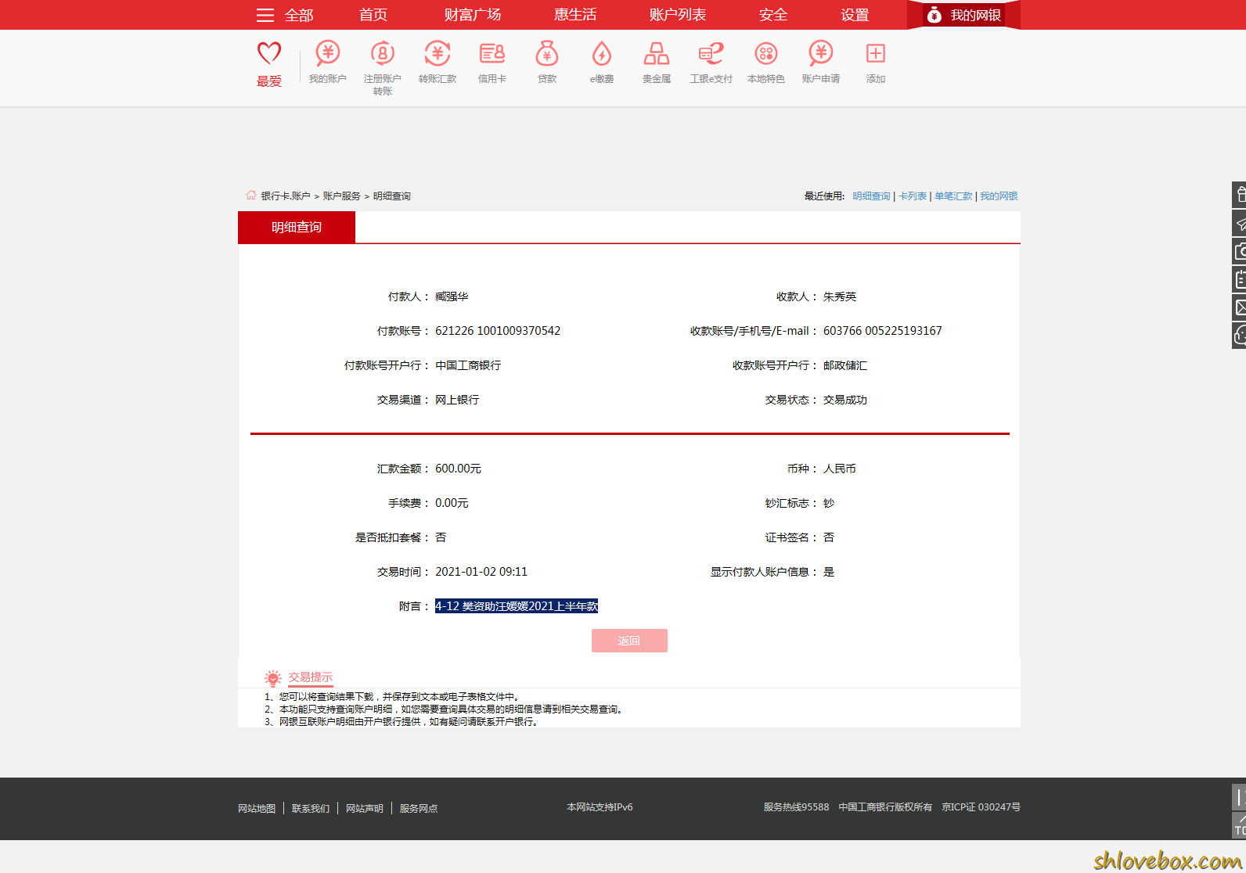1246x873 pixels.
Task: Open recently used 卡列表 link
Action: coord(913,196)
